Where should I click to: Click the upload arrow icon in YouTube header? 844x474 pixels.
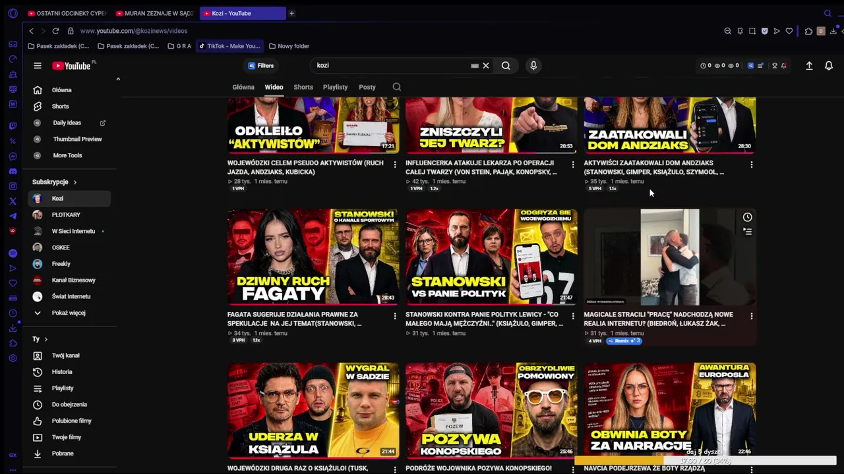[x=809, y=66]
